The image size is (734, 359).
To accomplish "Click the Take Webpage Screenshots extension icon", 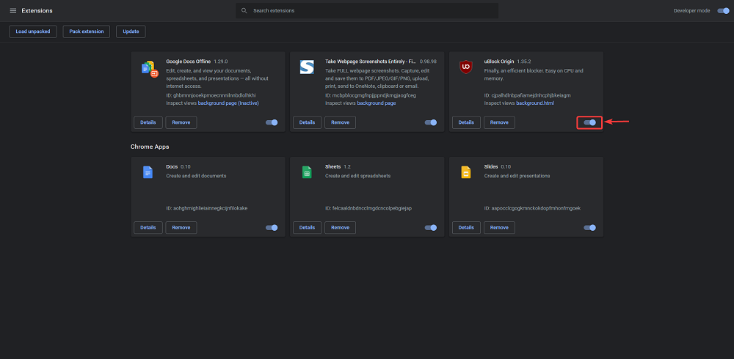I will 307,67.
